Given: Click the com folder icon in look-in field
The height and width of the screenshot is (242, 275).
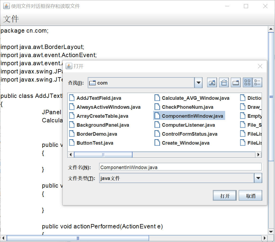Looking at the screenshot, I should [x=92, y=83].
